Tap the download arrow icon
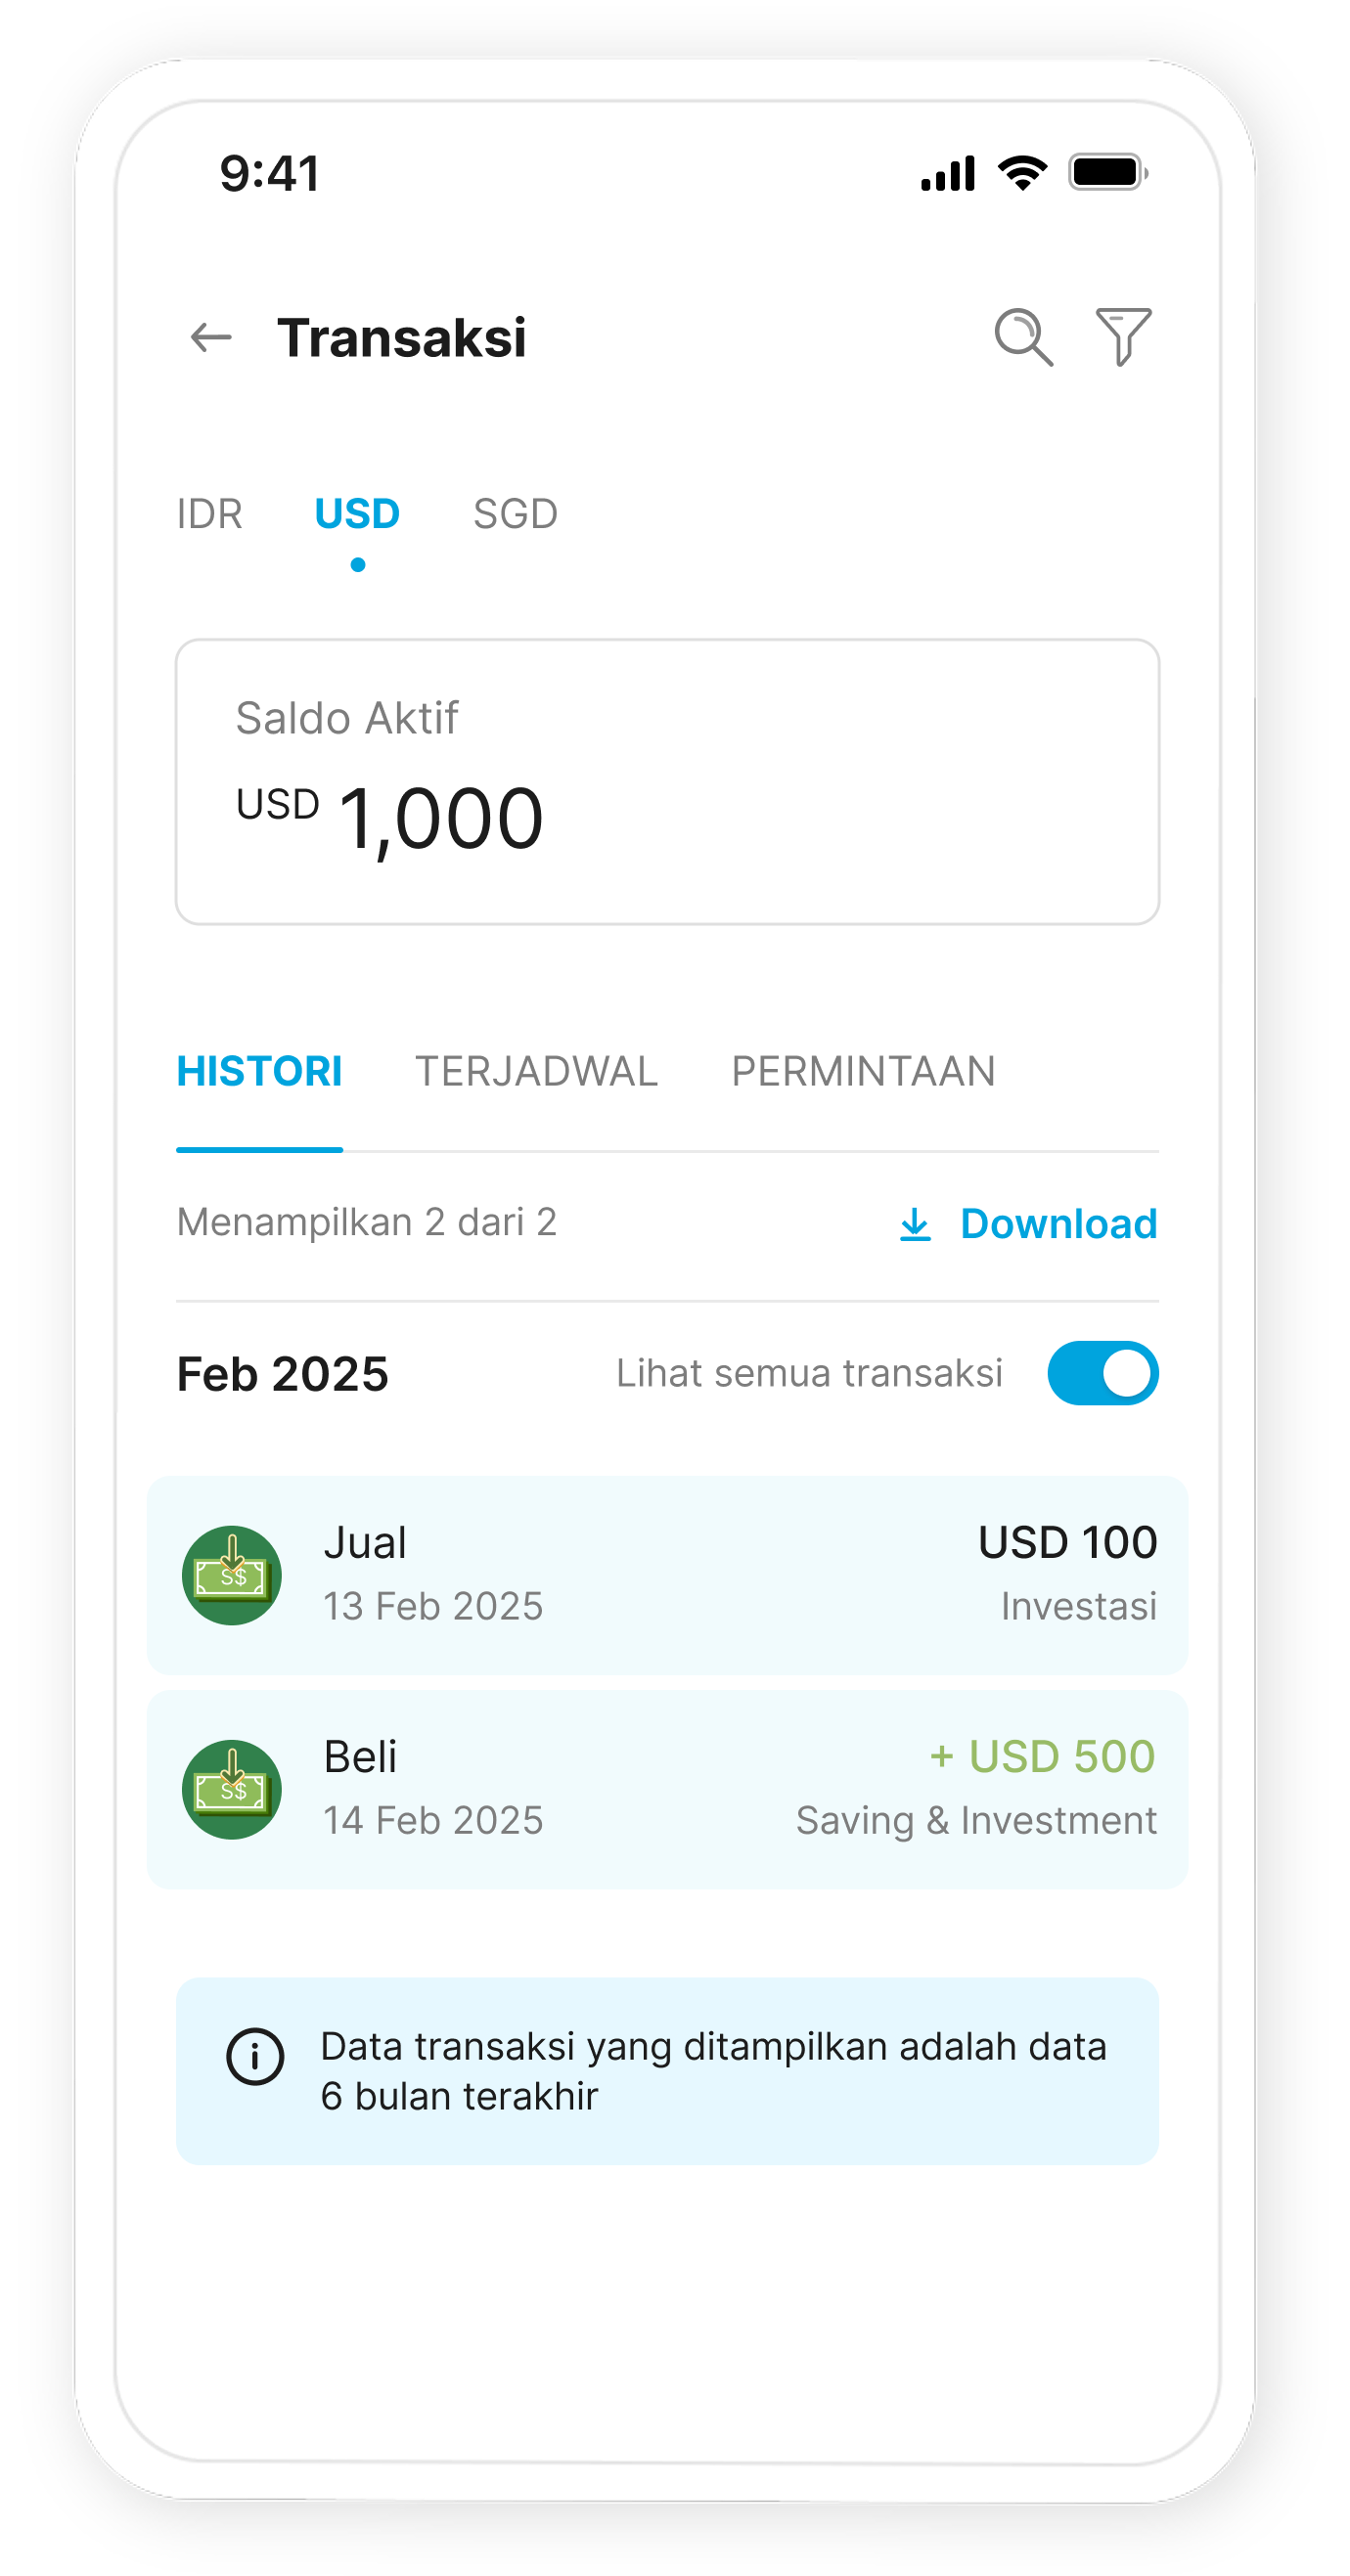1350x2576 pixels. 915,1224
